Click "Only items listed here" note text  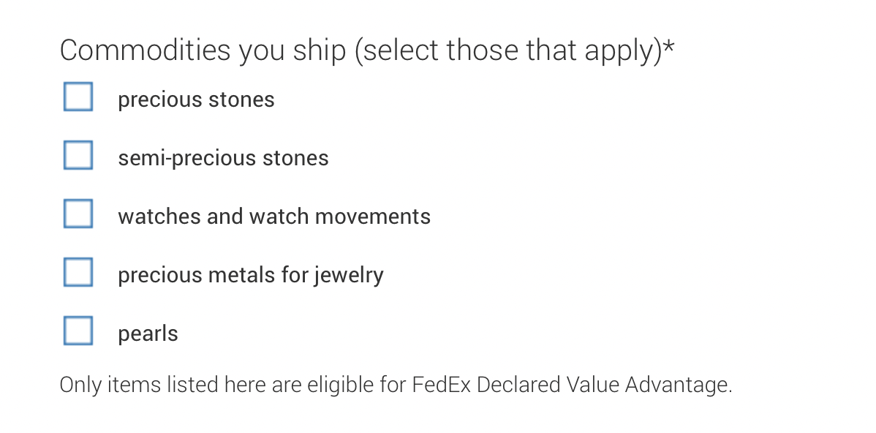click(163, 385)
